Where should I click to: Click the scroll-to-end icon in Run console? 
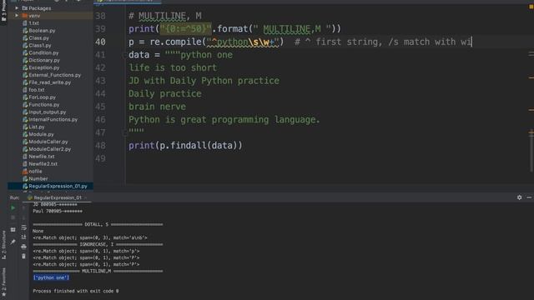[x=24, y=237]
